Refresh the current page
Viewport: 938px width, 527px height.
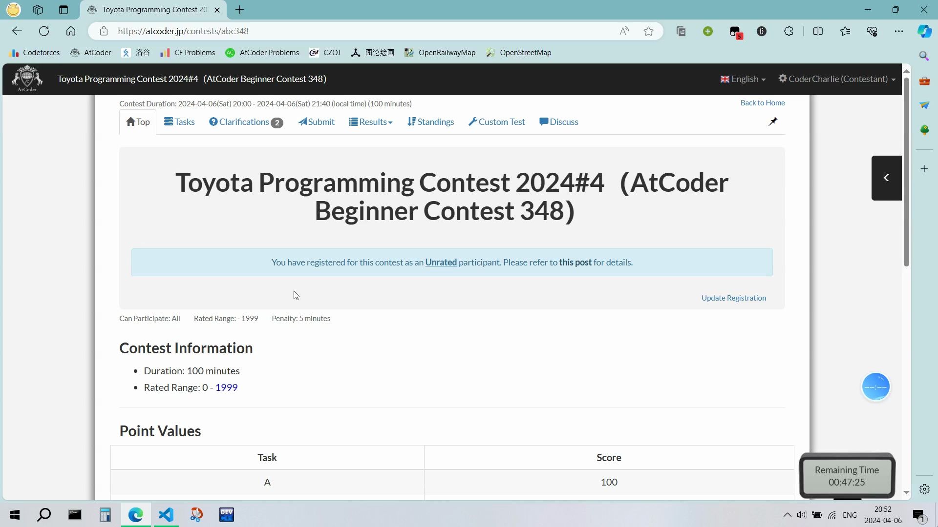pos(44,31)
